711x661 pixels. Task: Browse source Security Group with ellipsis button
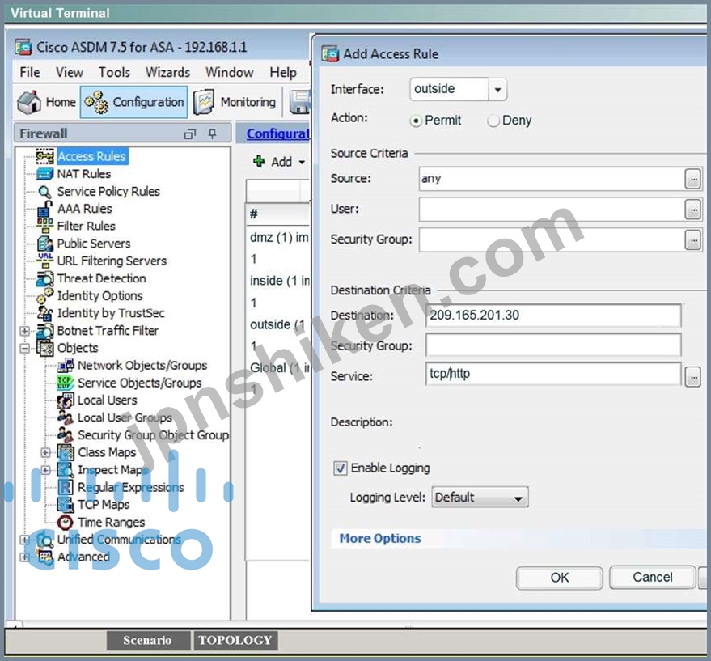(x=693, y=240)
